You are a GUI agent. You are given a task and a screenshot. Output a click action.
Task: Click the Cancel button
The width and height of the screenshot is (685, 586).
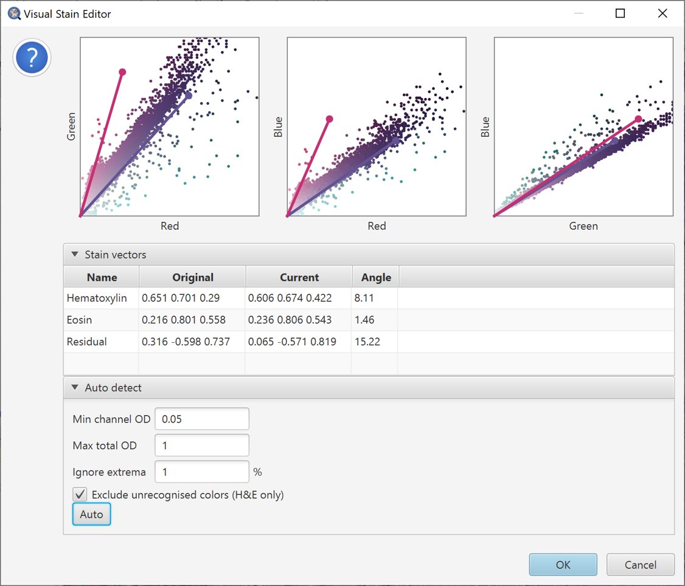coord(640,565)
